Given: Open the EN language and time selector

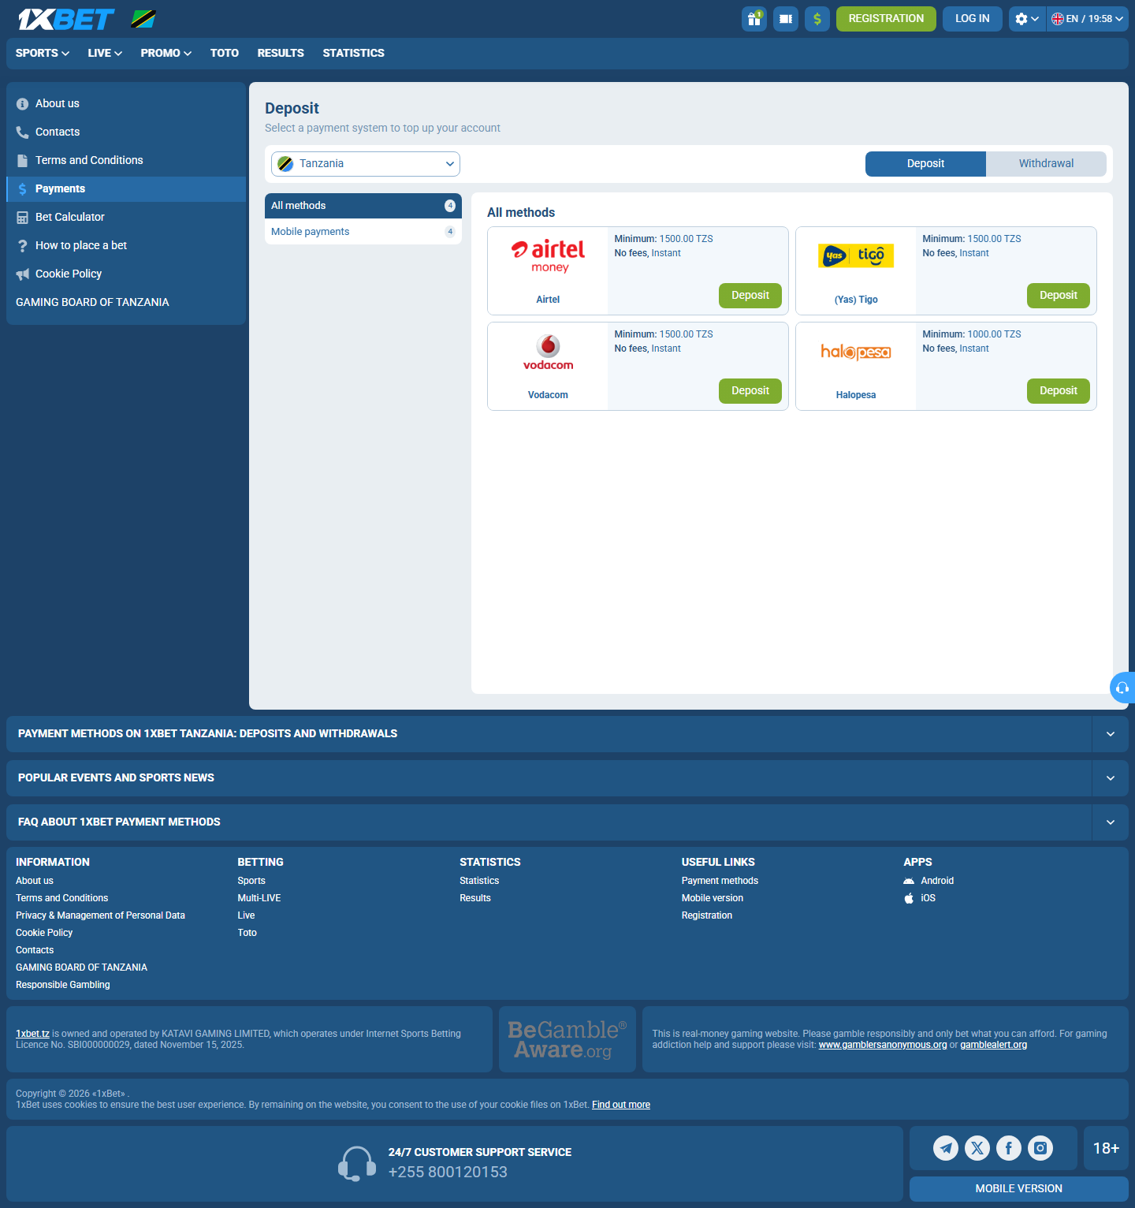Looking at the screenshot, I should 1088,19.
